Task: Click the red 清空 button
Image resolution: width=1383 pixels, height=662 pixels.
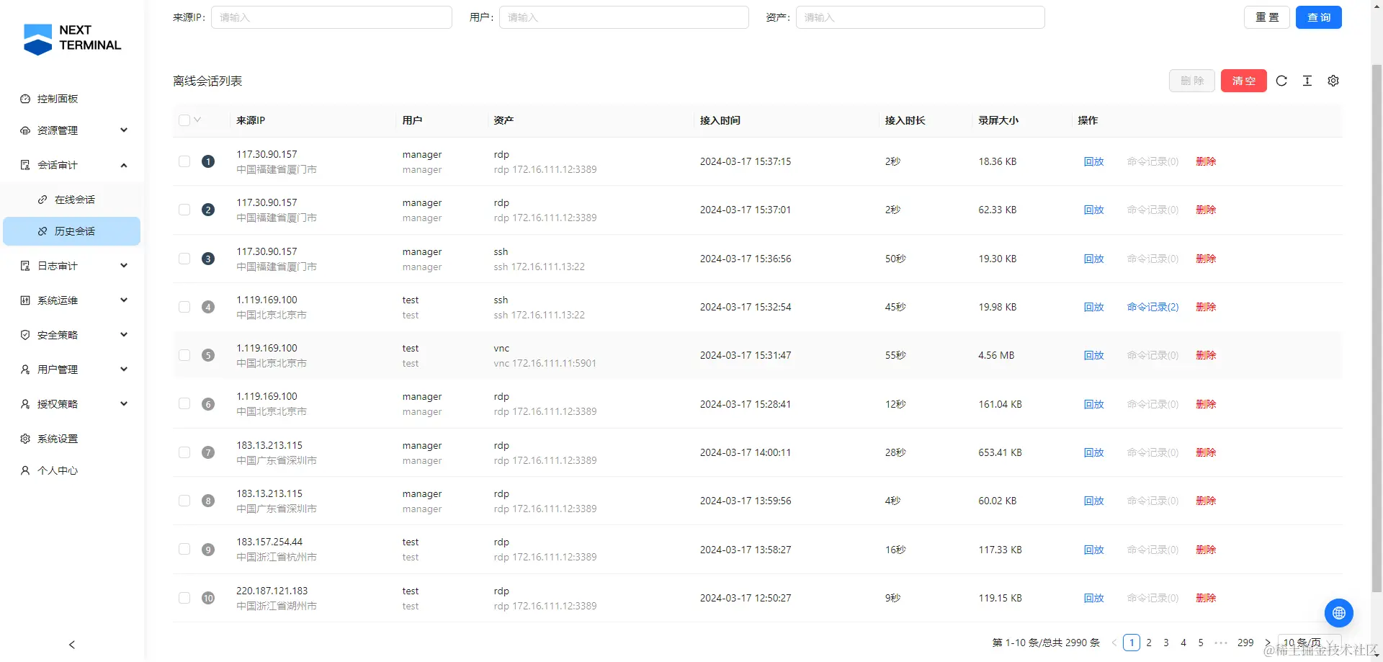Action: [x=1243, y=81]
